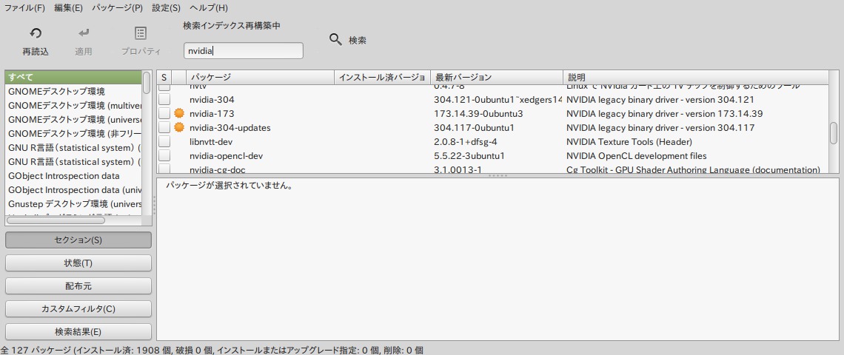Sort by the S status column header

pyautogui.click(x=164, y=78)
